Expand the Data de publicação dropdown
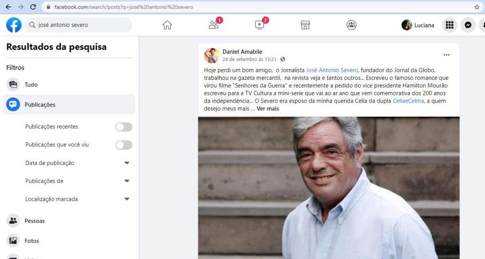Image resolution: width=485 pixels, height=259 pixels. pos(77,163)
